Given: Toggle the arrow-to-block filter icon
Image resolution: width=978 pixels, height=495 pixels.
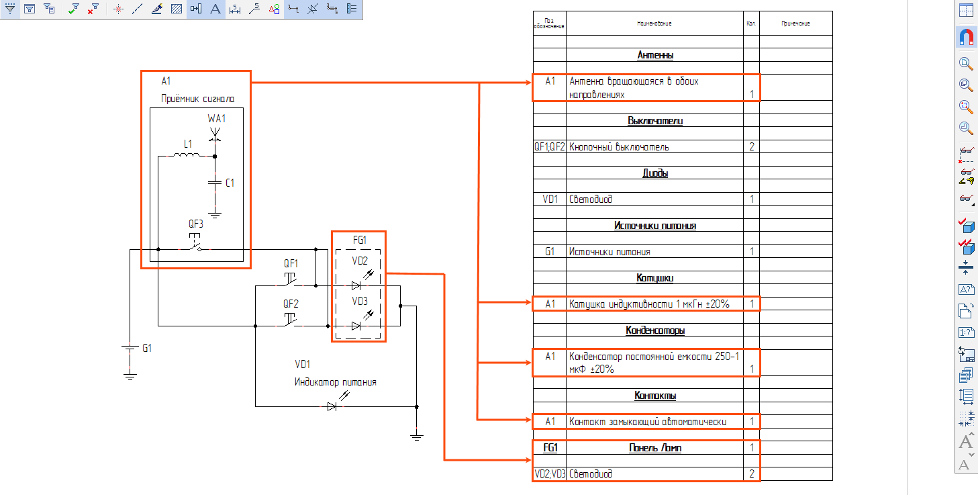Looking at the screenshot, I should coord(196,9).
